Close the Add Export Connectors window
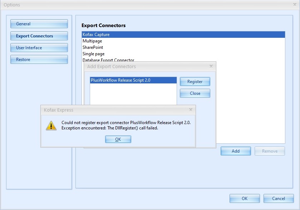The image size is (300, 210). [x=211, y=66]
